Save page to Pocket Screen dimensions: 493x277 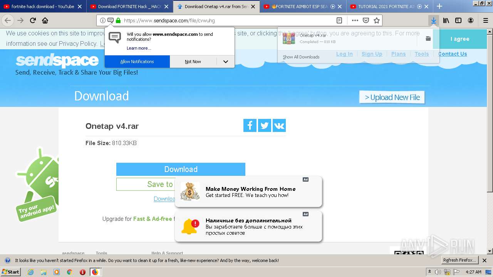pyautogui.click(x=366, y=20)
